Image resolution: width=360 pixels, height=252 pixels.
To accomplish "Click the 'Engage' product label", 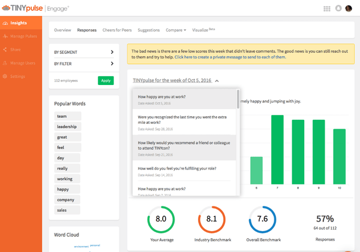I will pos(58,9).
